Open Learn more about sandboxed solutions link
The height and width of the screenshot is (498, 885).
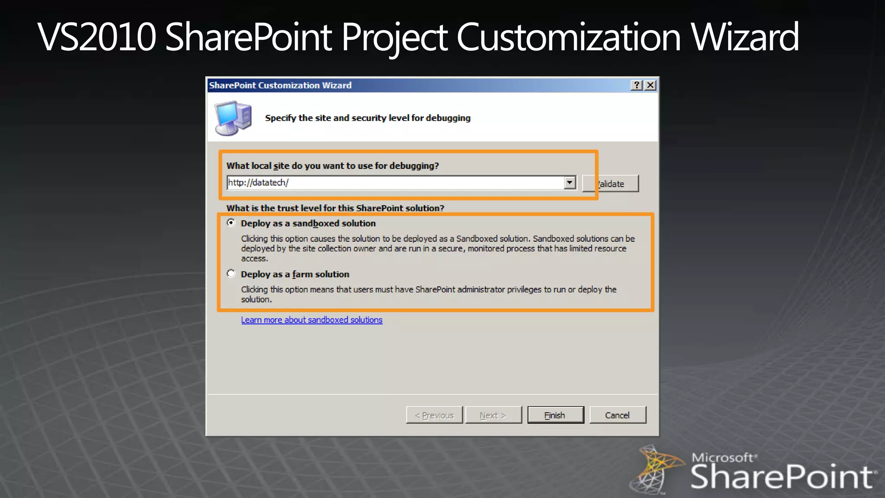pos(312,320)
